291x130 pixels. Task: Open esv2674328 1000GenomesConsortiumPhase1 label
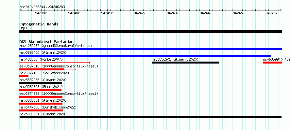coord(59,94)
